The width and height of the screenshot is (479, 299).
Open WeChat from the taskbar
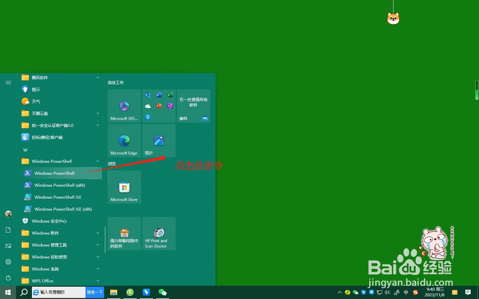tap(163, 292)
